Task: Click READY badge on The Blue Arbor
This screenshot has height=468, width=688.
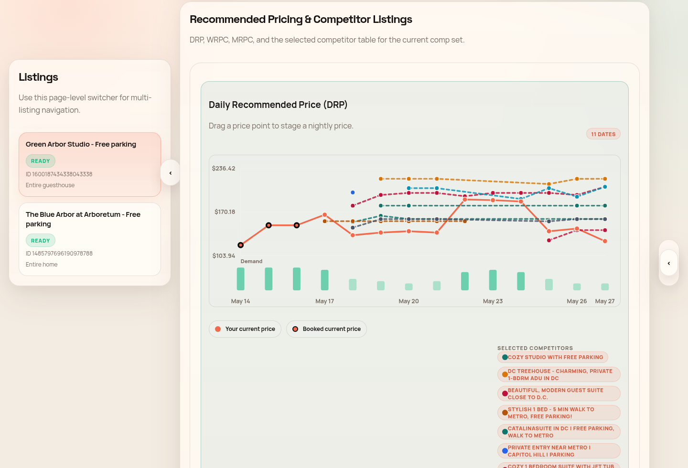Action: tap(41, 241)
